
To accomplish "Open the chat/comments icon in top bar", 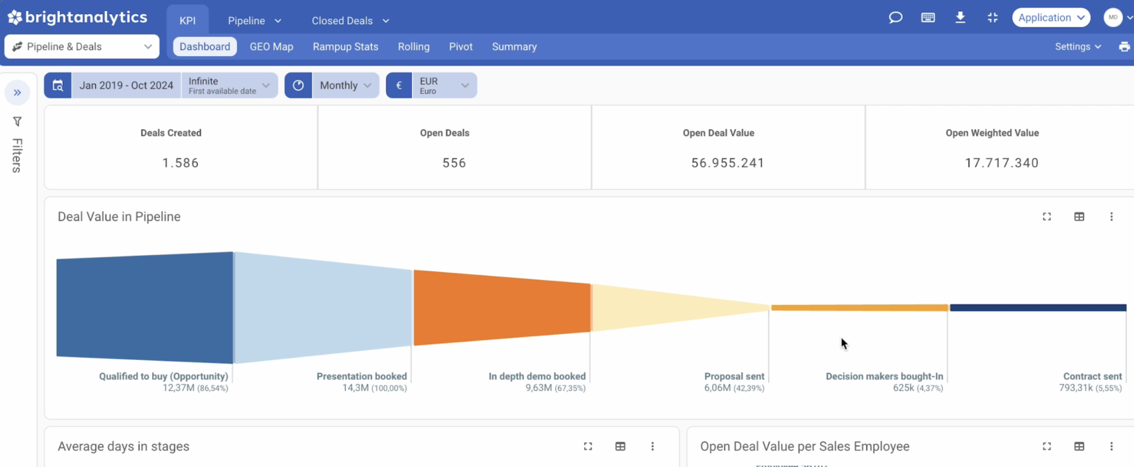I will (895, 16).
